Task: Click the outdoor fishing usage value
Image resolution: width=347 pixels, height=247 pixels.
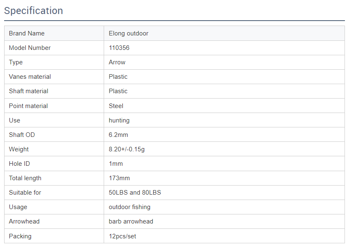Action: click(x=129, y=207)
